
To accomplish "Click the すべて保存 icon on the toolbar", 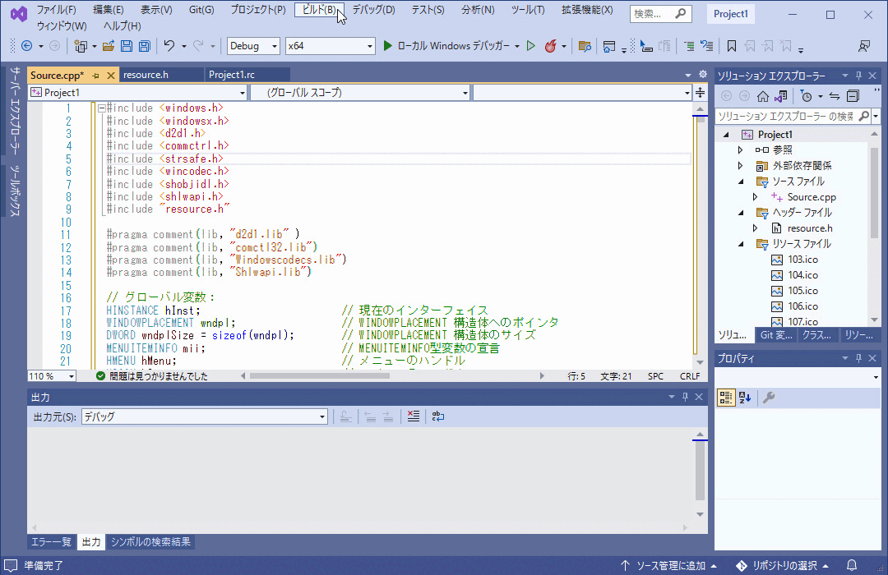I will coord(144,45).
